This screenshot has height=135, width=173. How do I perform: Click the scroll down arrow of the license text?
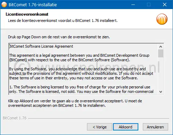point(161,92)
